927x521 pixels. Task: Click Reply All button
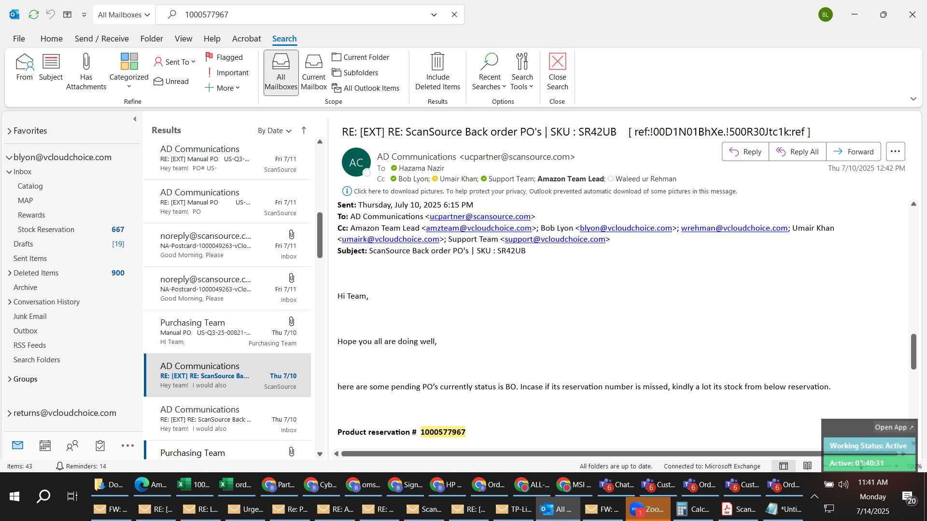pyautogui.click(x=797, y=151)
